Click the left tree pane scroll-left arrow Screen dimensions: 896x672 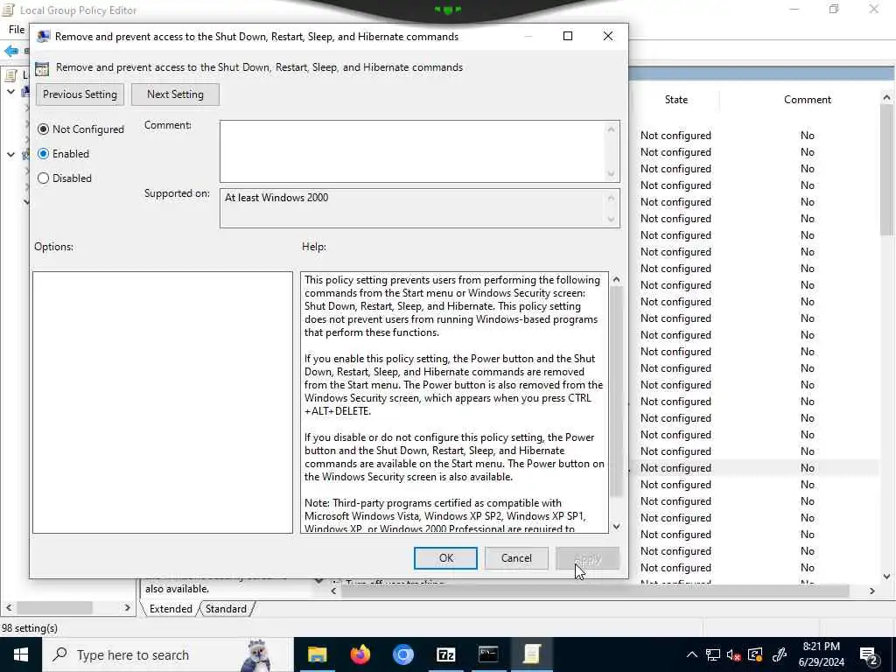pyautogui.click(x=9, y=607)
